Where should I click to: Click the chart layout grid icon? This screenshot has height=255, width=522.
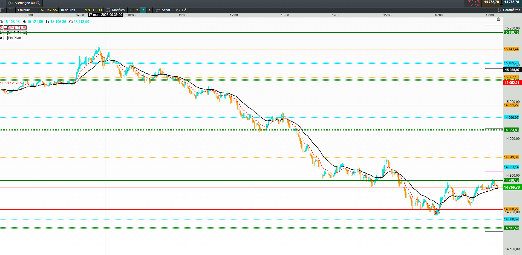pos(11,10)
